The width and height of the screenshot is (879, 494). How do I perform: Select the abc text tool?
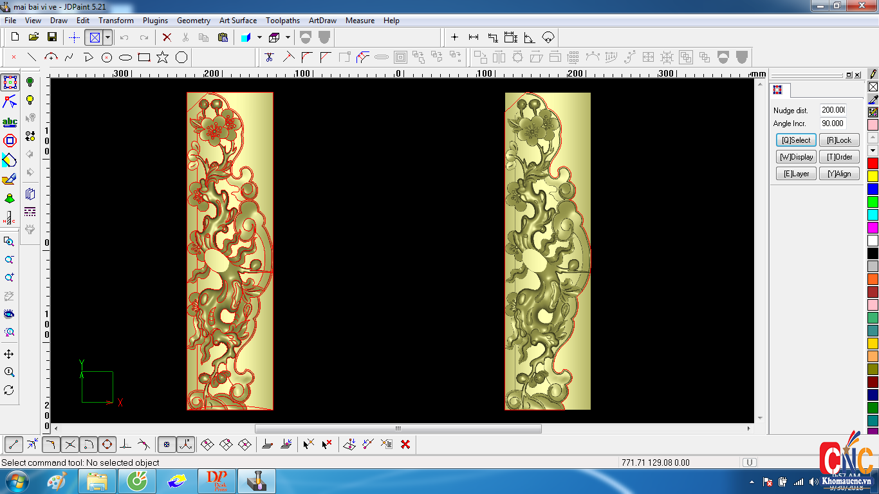click(10, 122)
